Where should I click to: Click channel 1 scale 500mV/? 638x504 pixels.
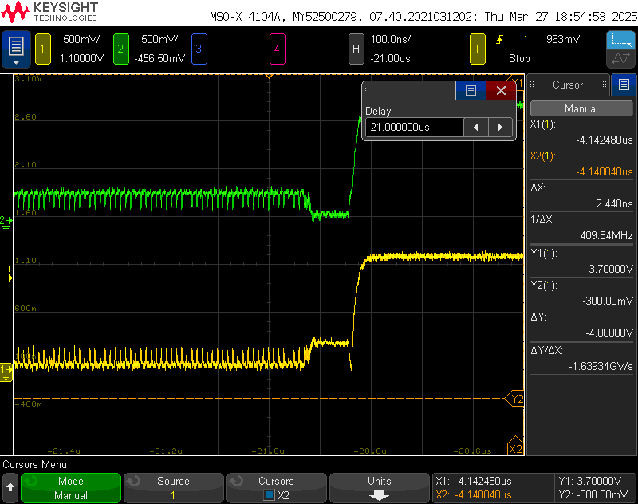(81, 39)
